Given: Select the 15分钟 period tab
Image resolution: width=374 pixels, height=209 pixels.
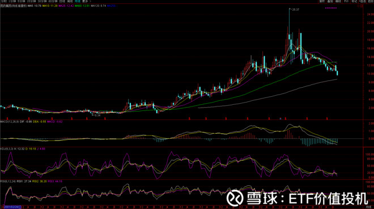Looking at the screenshot, I should click(x=31, y=1).
